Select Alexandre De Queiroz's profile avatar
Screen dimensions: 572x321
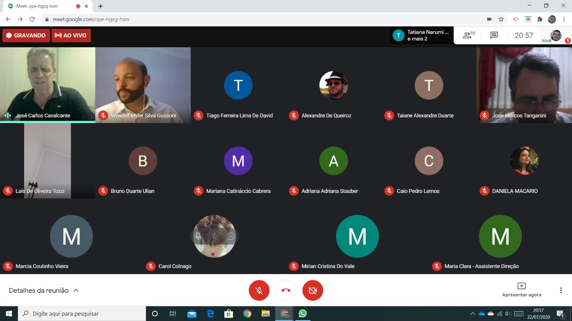333,85
